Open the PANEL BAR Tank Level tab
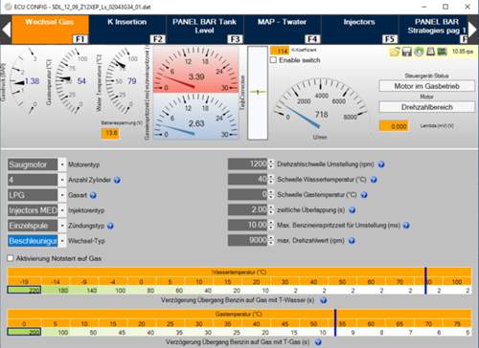The height and width of the screenshot is (348, 479). (x=205, y=30)
